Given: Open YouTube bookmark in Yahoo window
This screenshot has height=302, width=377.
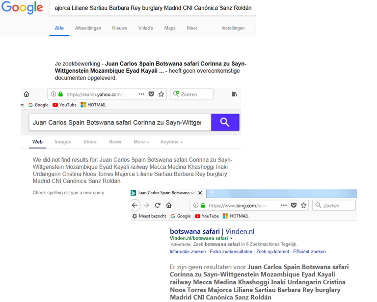Looking at the screenshot, I should (64, 105).
